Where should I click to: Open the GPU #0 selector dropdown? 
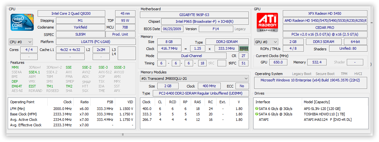(x=266, y=42)
